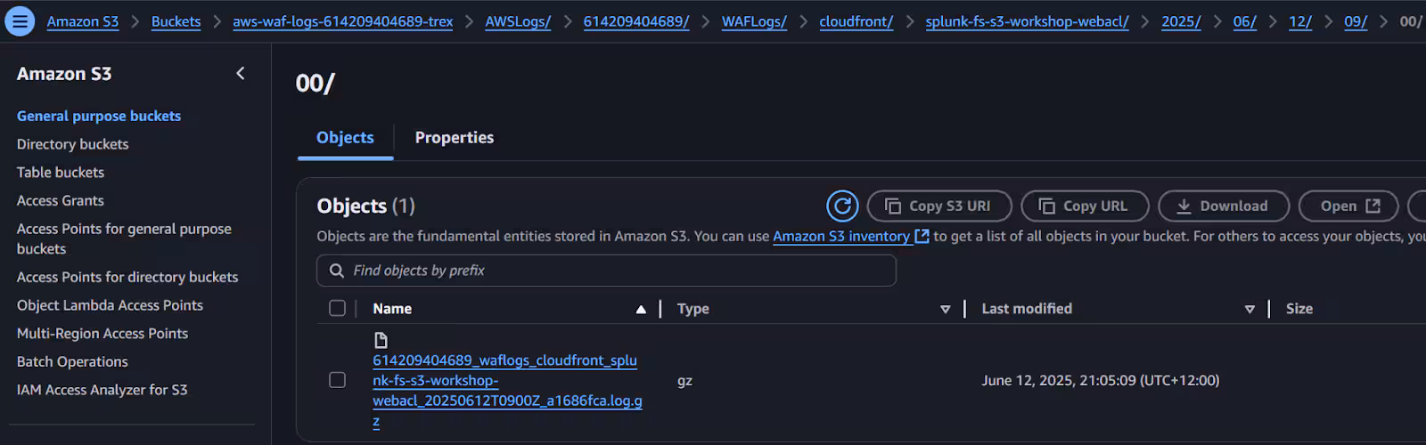Navigate to Buckets breadcrumb link
The image size is (1426, 445).
(x=176, y=21)
